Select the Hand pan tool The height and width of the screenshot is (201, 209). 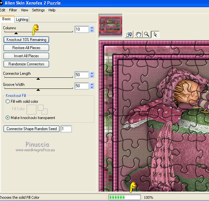click(x=138, y=34)
